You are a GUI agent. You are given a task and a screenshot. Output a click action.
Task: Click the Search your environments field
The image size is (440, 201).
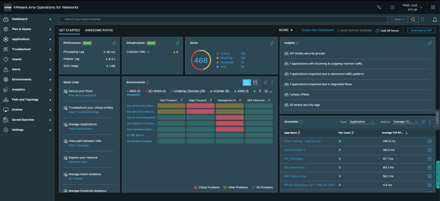coord(223,19)
